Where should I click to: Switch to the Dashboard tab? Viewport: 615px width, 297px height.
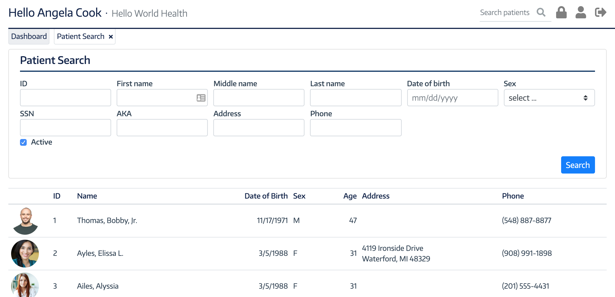[29, 36]
